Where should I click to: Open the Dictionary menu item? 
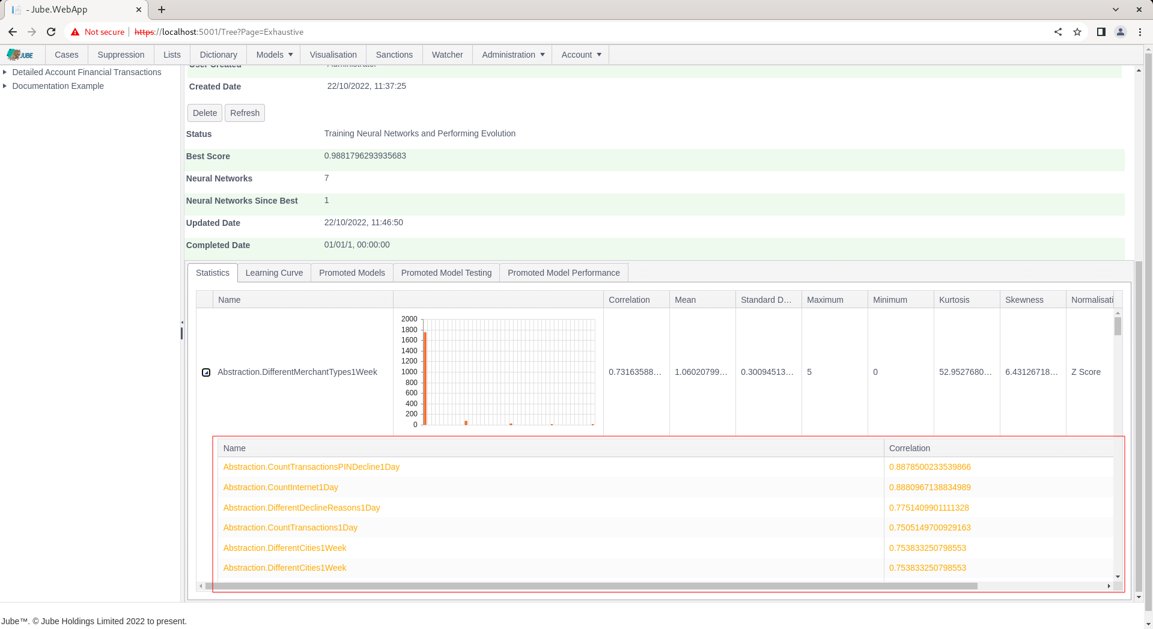(218, 55)
